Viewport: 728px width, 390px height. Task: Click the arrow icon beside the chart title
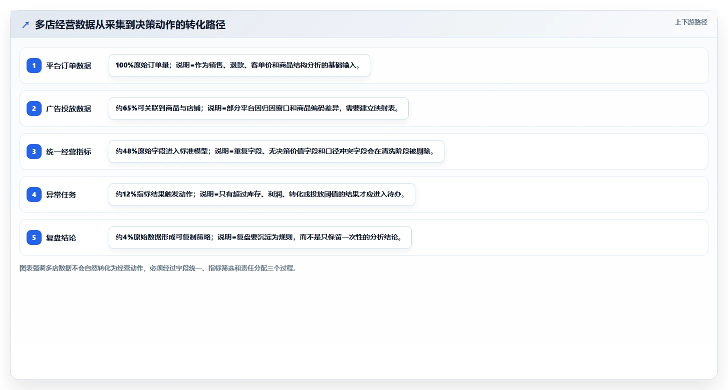26,24
